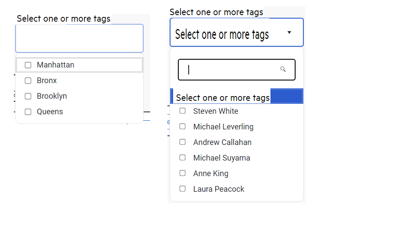Pick the Queens option label
Viewport: 399px width, 251px height.
click(x=50, y=112)
